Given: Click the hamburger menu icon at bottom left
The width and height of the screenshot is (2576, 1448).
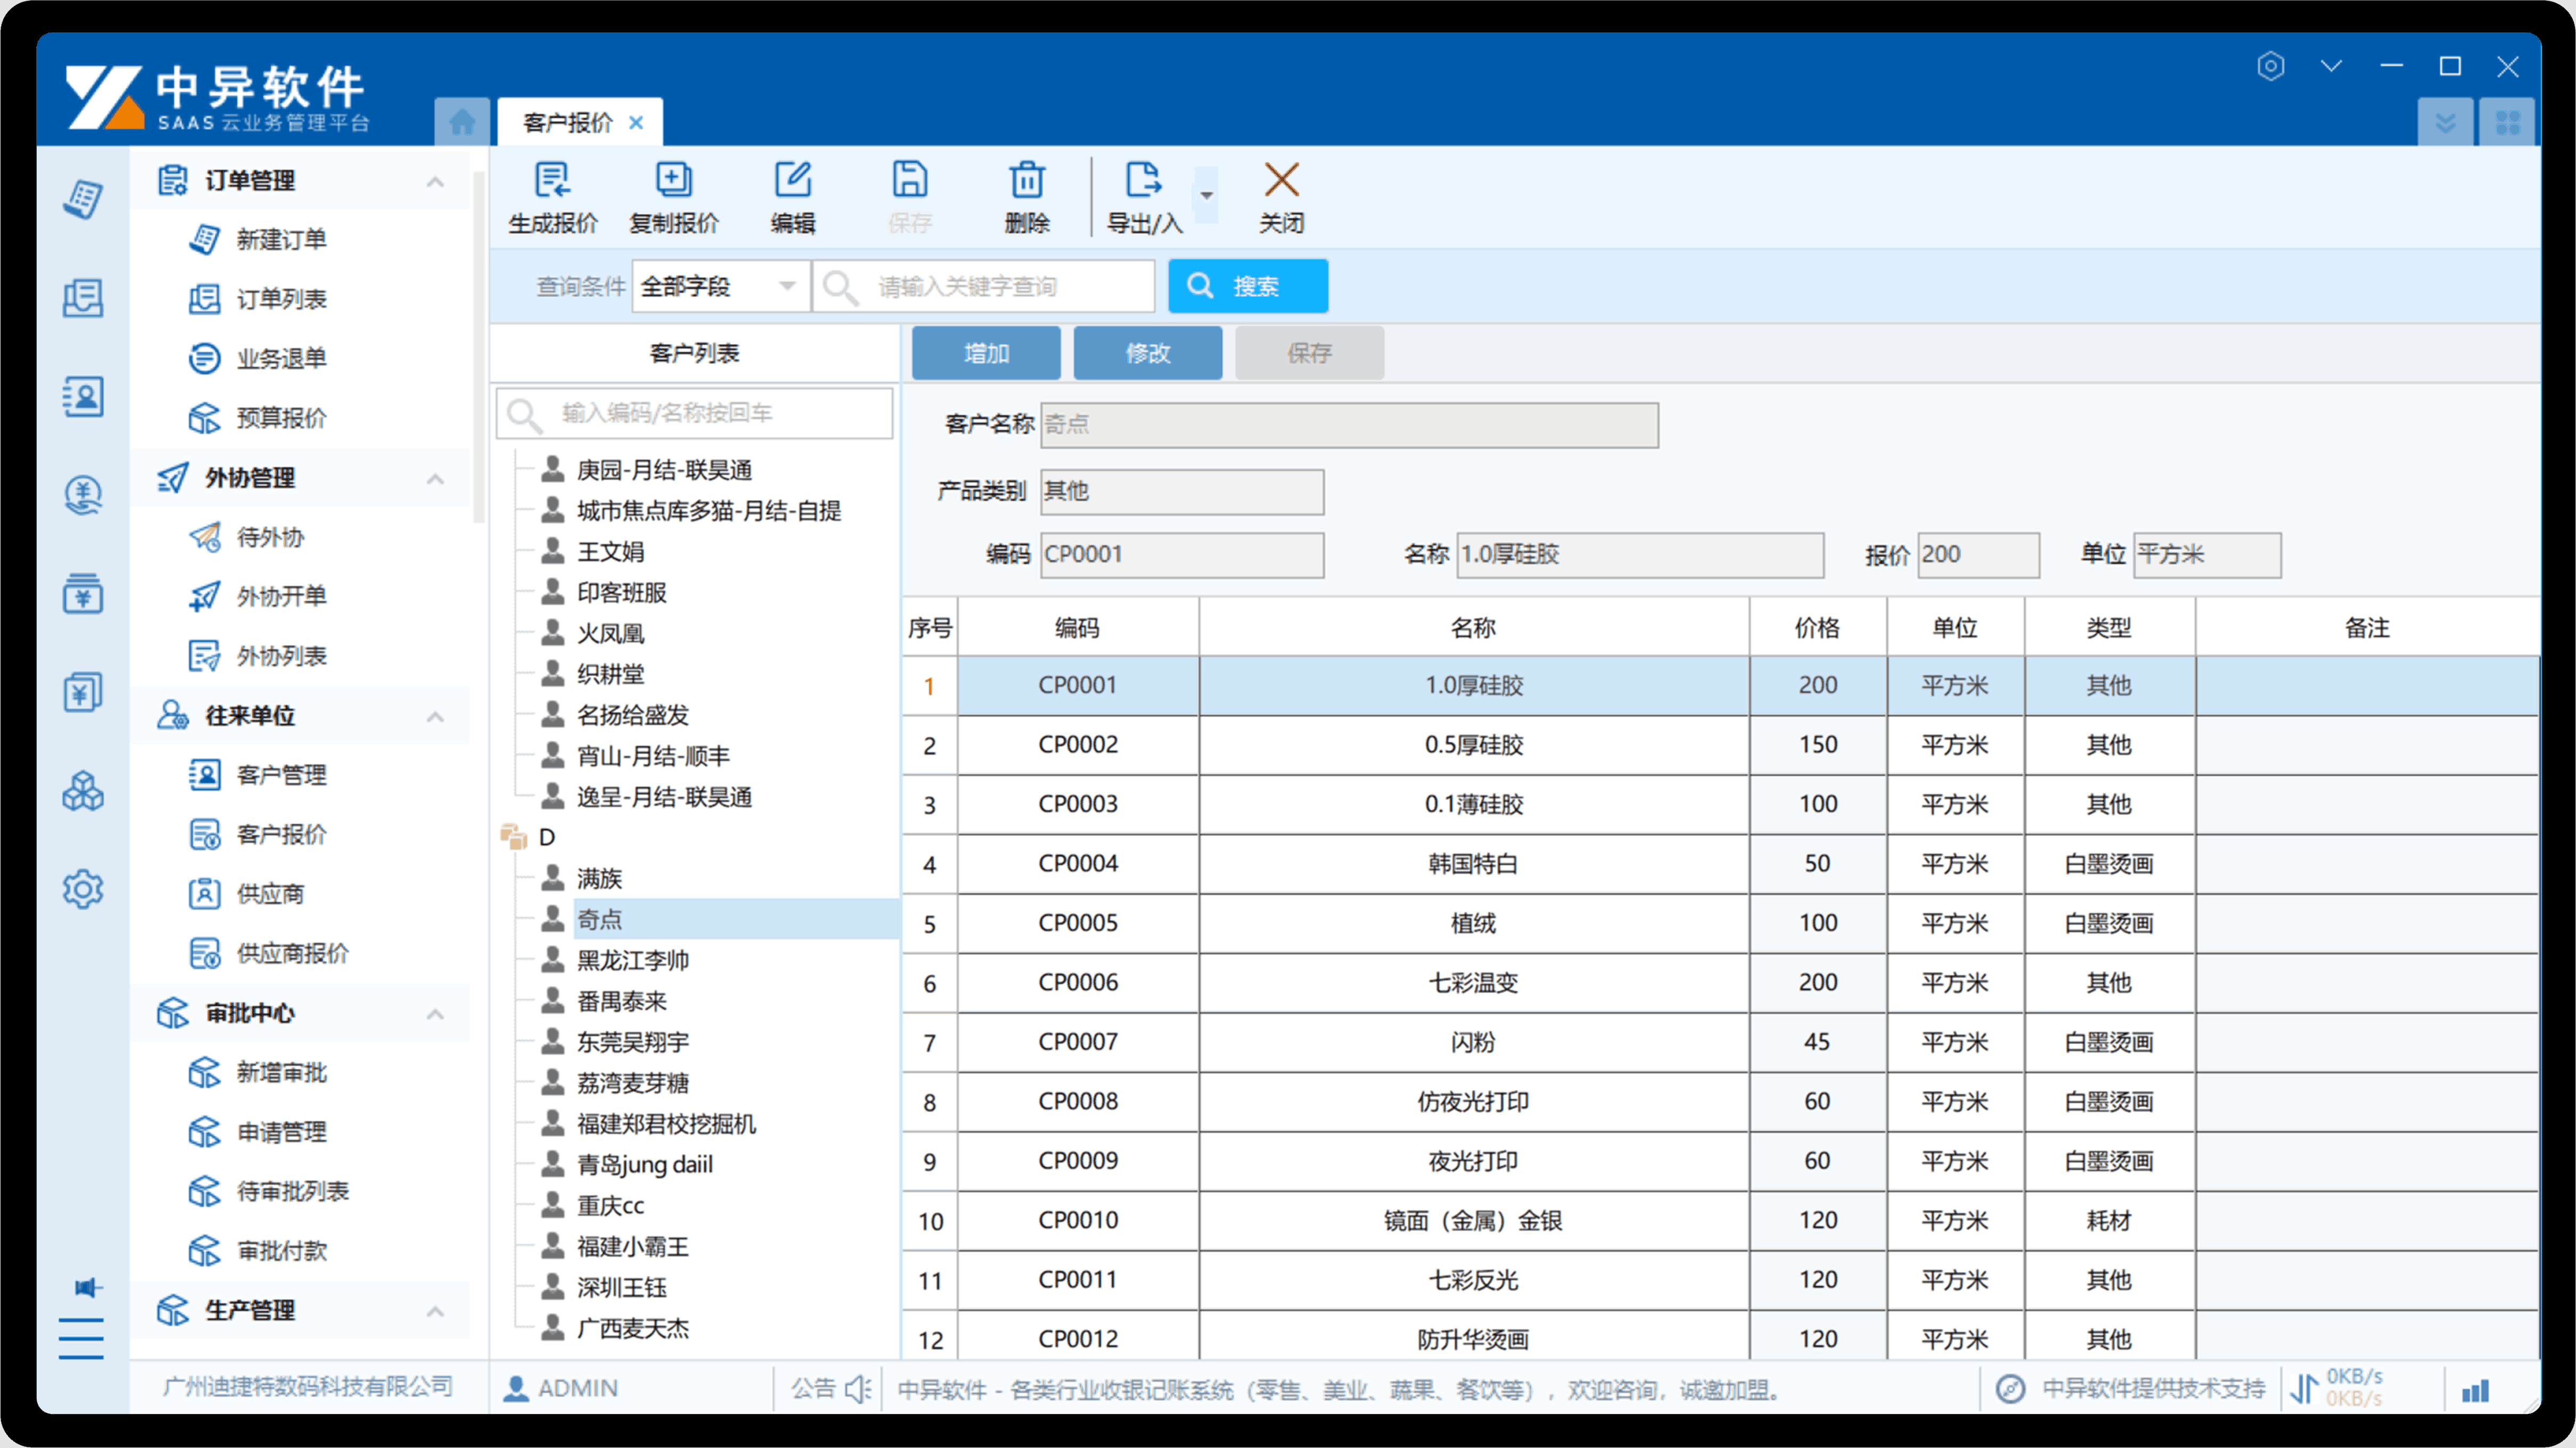Looking at the screenshot, I should coord(81,1338).
